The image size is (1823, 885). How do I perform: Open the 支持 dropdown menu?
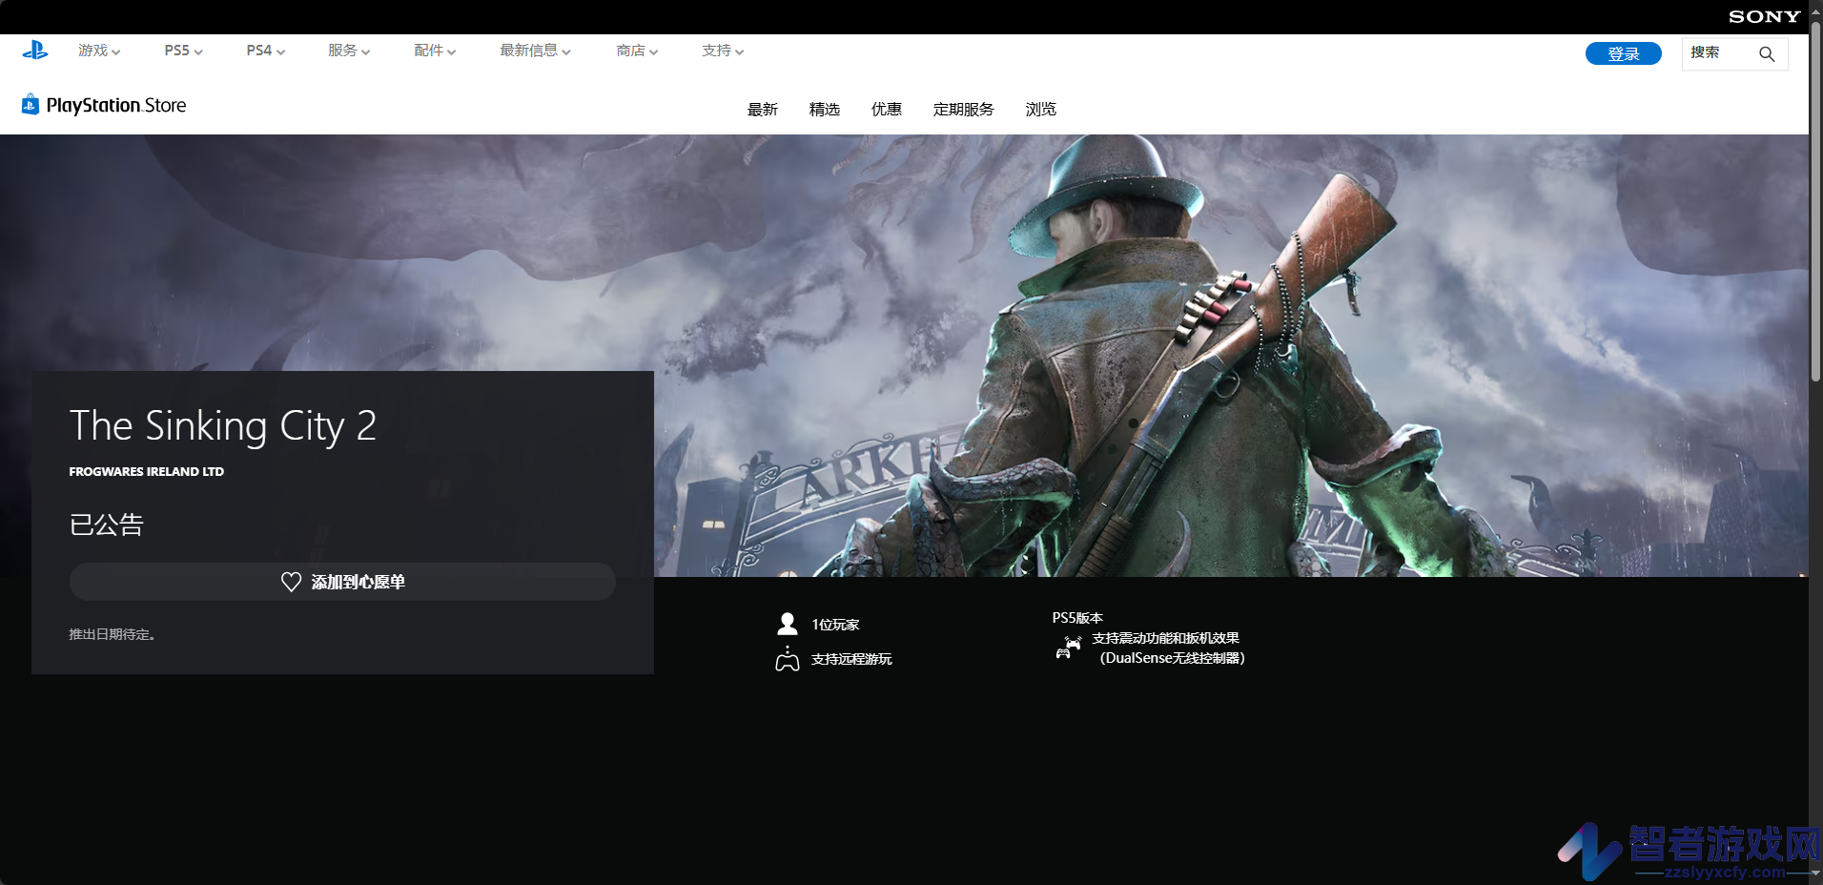pyautogui.click(x=723, y=51)
